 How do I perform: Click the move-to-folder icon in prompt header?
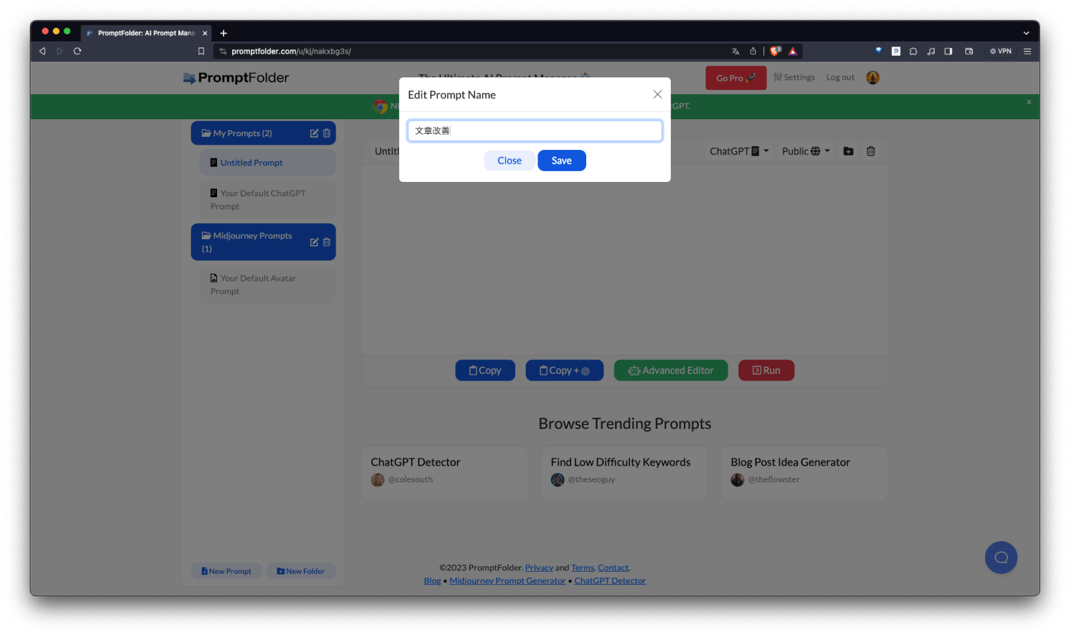848,151
